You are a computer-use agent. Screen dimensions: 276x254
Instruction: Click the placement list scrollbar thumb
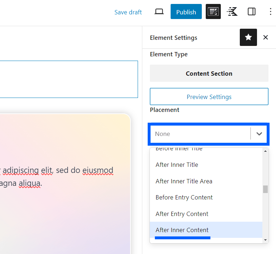tap(265, 189)
